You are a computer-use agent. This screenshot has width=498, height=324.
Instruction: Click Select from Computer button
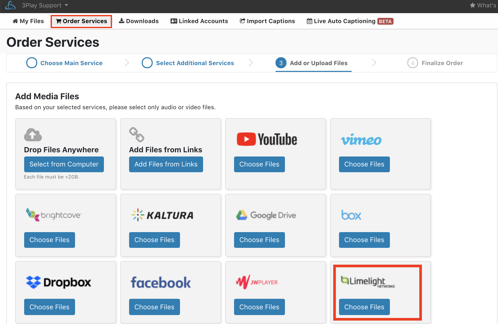pyautogui.click(x=64, y=164)
